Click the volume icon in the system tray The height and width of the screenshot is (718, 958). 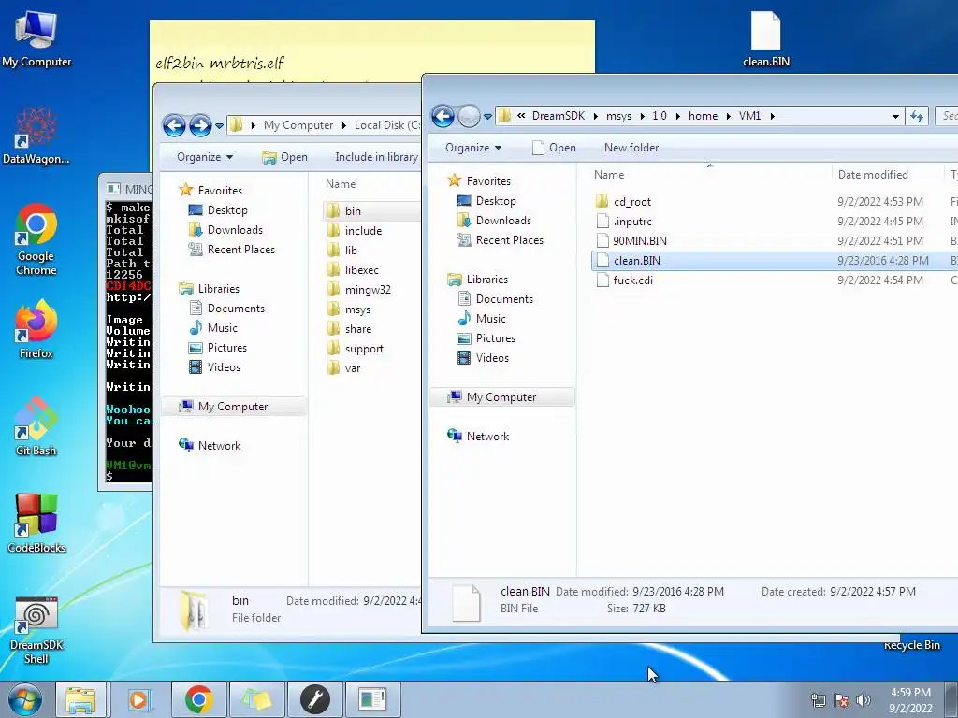(864, 700)
